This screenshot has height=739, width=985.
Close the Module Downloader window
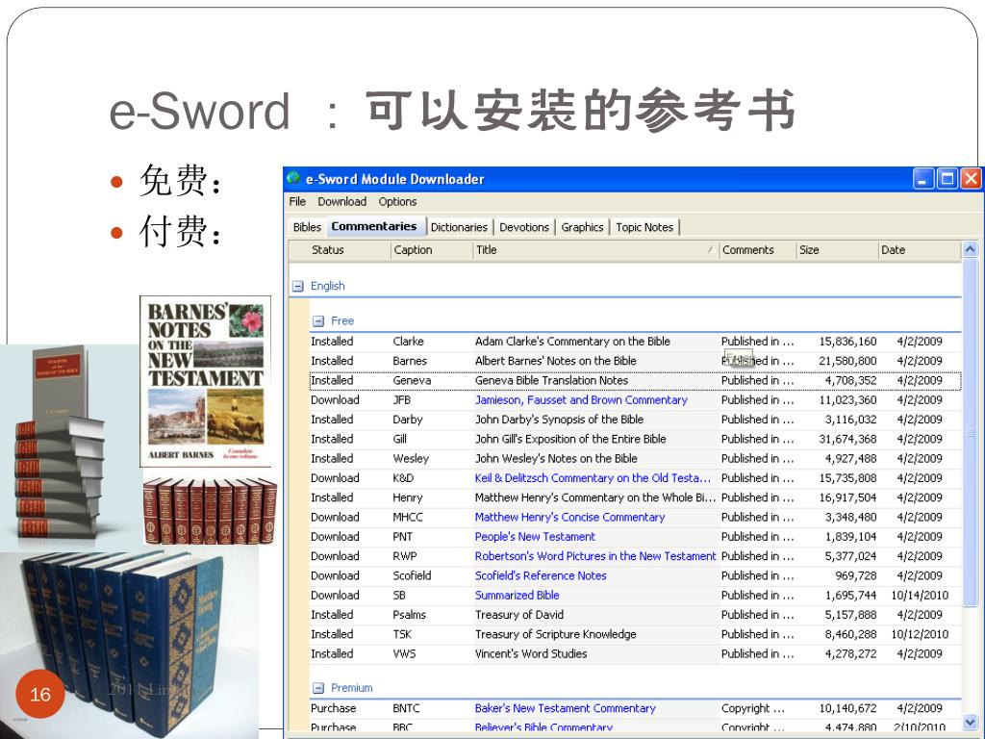971,179
